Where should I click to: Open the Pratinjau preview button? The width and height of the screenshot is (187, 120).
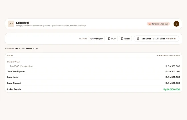(x=96, y=39)
